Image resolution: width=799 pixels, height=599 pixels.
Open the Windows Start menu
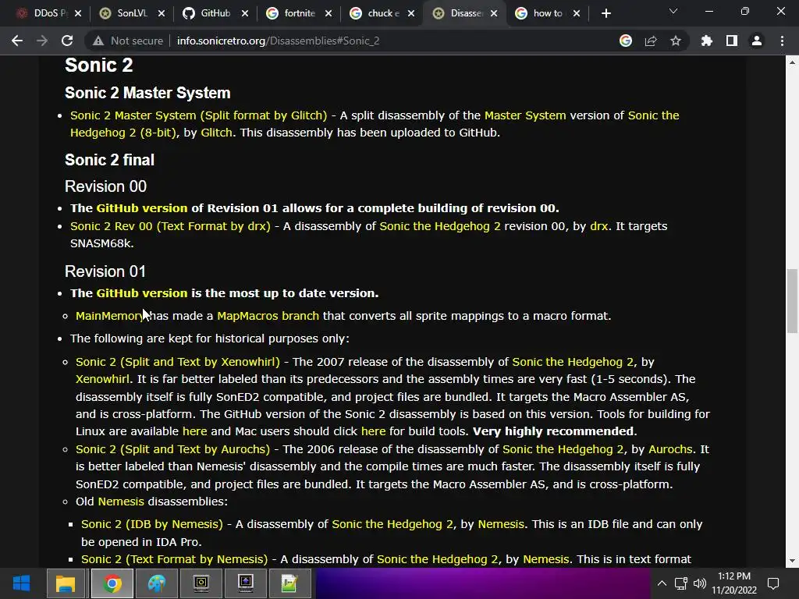tap(21, 583)
